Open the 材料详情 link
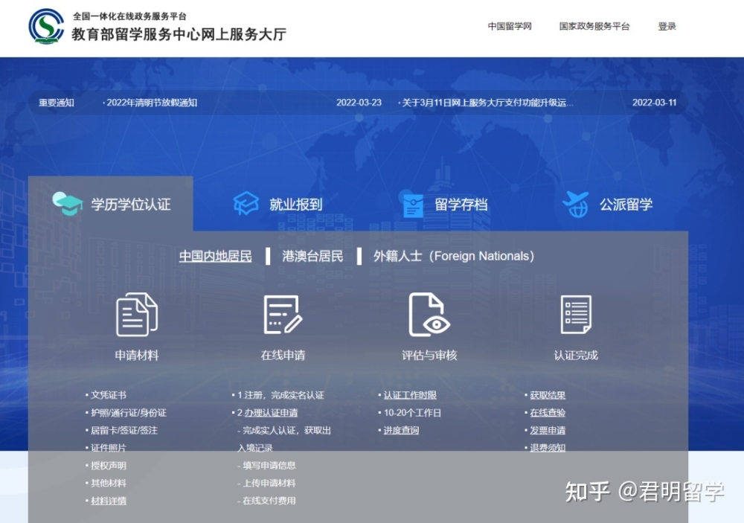Screen dimensions: 744x523 click(x=109, y=501)
